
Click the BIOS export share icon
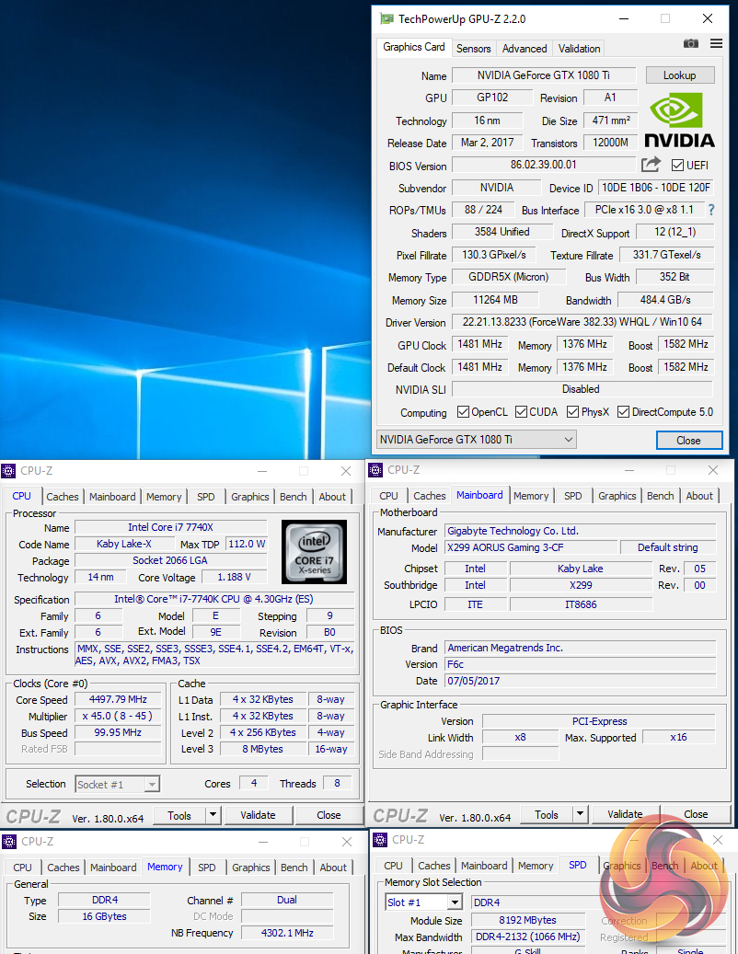pos(651,165)
